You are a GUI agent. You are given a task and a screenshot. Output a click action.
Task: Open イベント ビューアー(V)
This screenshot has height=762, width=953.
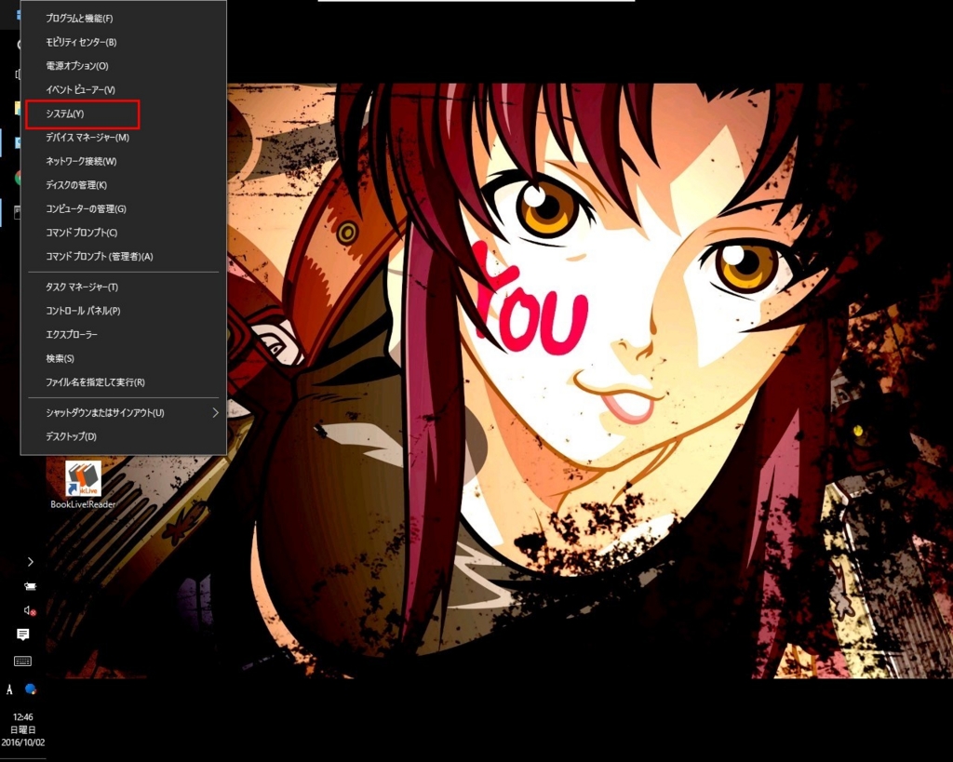(124, 89)
